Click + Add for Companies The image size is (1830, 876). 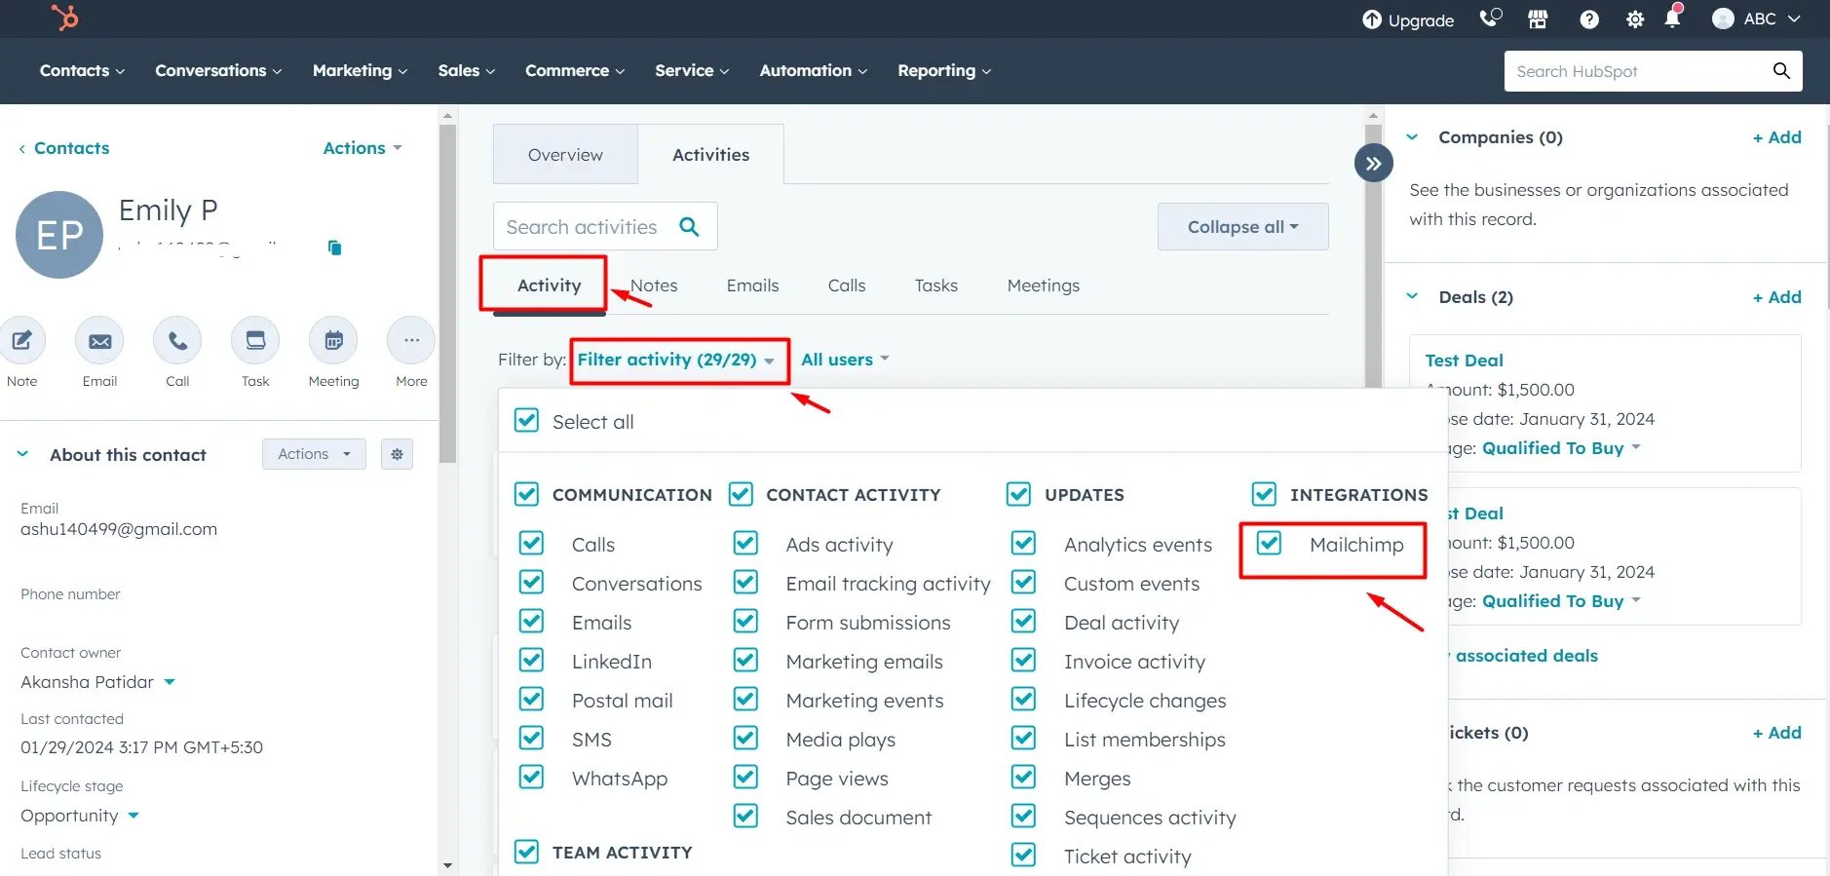pyautogui.click(x=1777, y=137)
